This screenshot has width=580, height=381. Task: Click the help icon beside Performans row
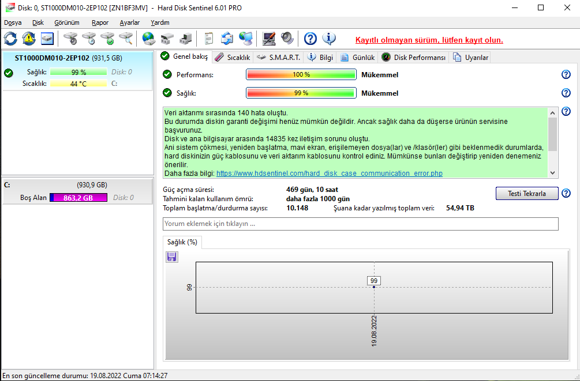[566, 74]
